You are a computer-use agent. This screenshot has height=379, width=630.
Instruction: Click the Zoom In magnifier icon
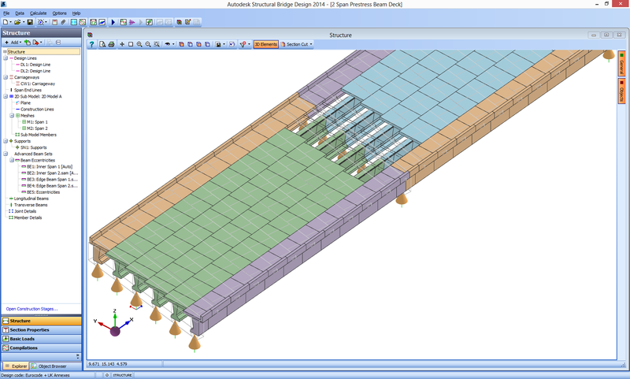click(x=139, y=45)
